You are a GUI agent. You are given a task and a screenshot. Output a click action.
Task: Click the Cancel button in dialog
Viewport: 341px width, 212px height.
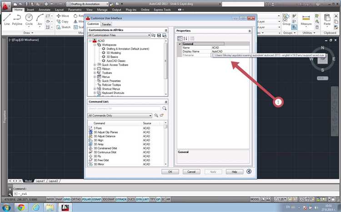coord(191,172)
